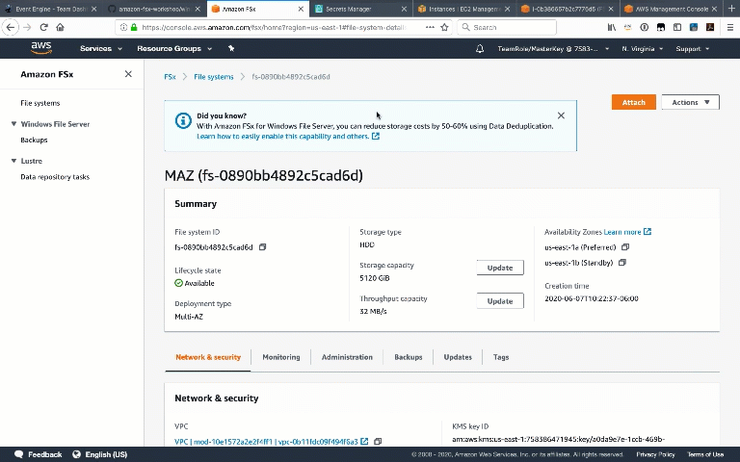
Task: Click the Feedback speech bubble icon
Action: coord(19,454)
